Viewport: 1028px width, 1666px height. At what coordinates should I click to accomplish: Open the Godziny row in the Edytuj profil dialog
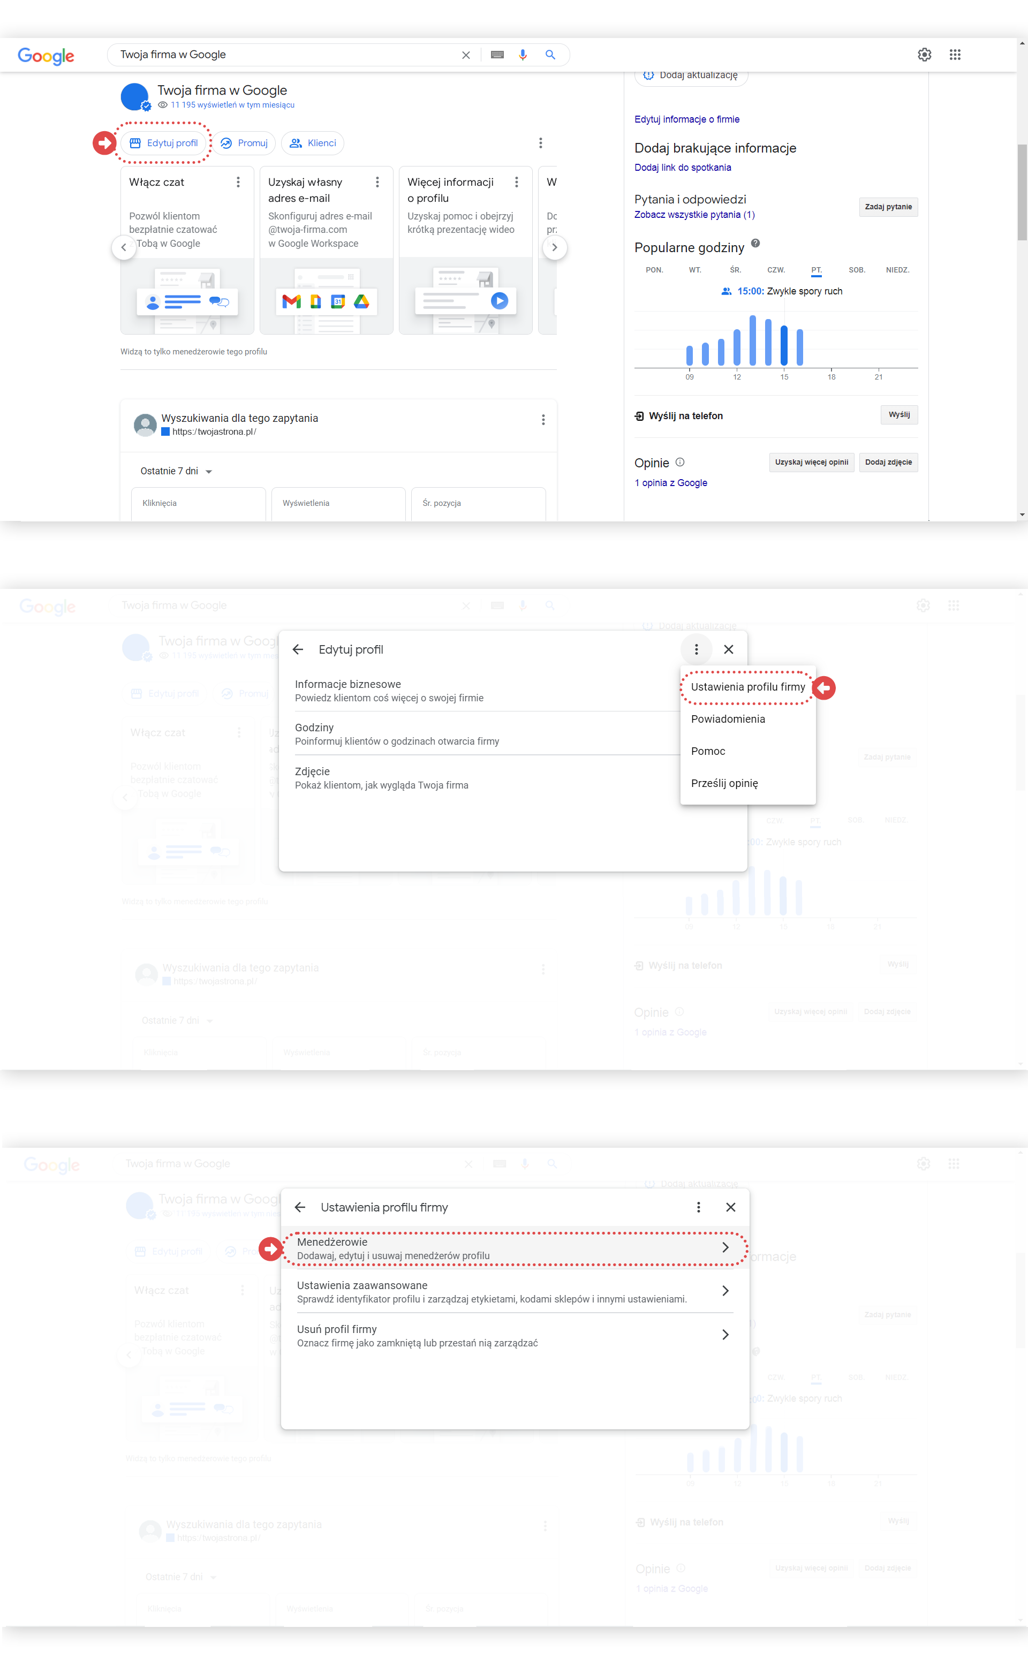pyautogui.click(x=486, y=734)
